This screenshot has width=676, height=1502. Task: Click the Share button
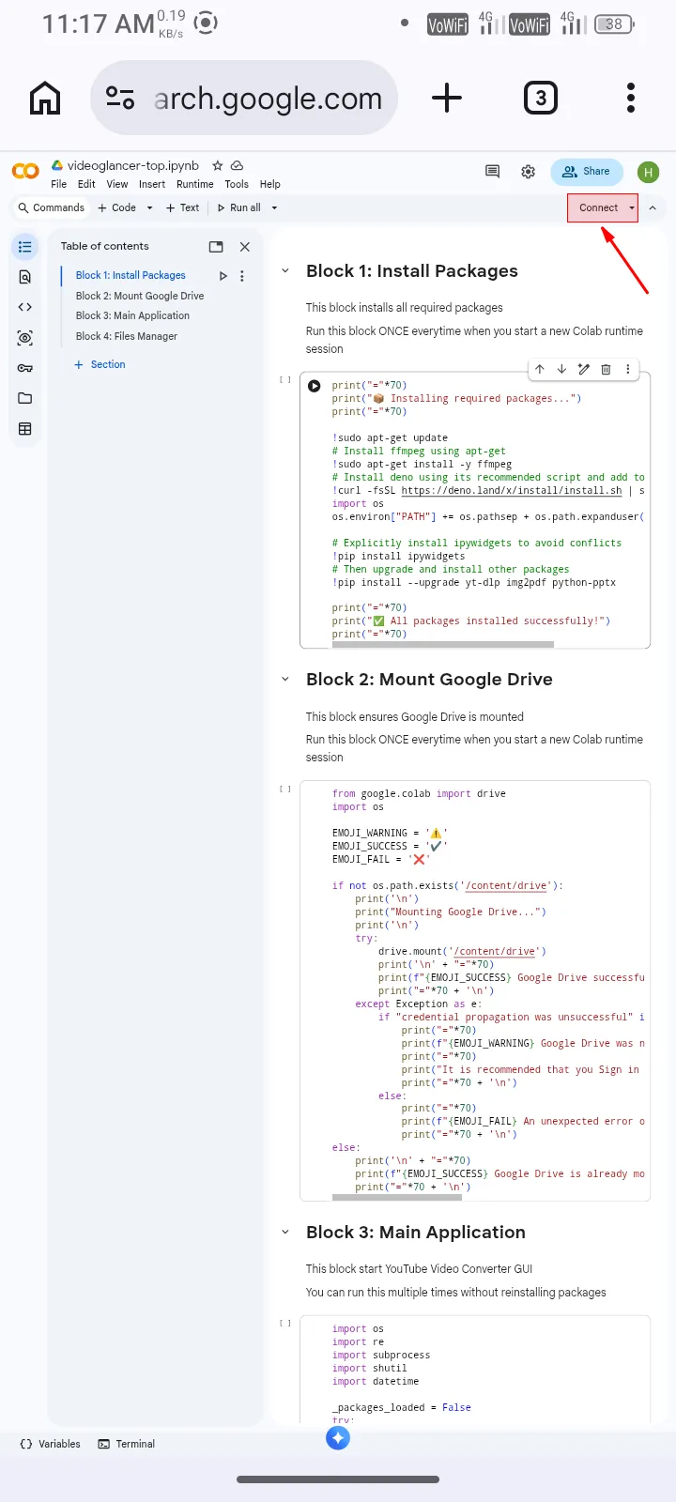coord(587,172)
